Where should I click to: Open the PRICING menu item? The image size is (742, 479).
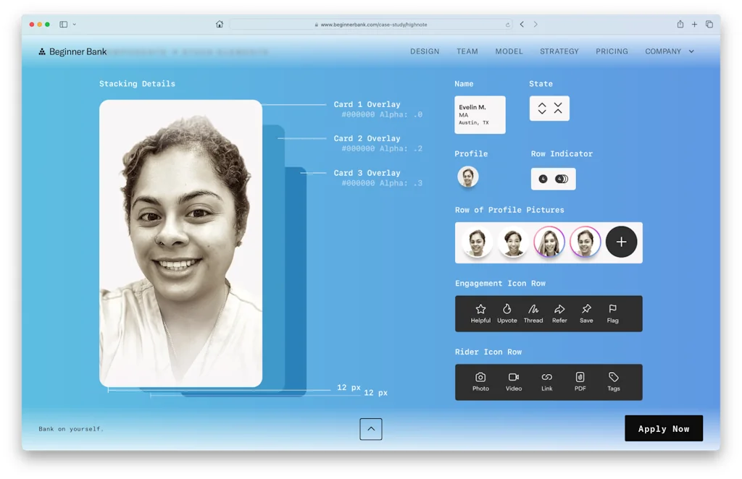click(612, 51)
